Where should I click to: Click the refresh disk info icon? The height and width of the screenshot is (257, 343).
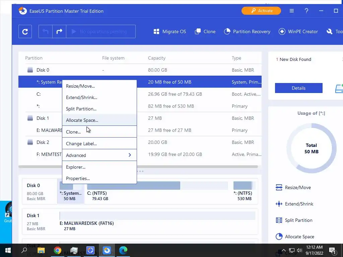[25, 31]
